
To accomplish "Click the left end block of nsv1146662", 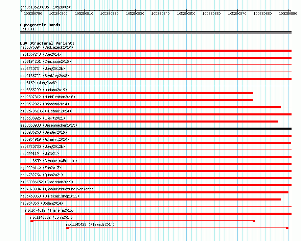I will coord(32,221).
